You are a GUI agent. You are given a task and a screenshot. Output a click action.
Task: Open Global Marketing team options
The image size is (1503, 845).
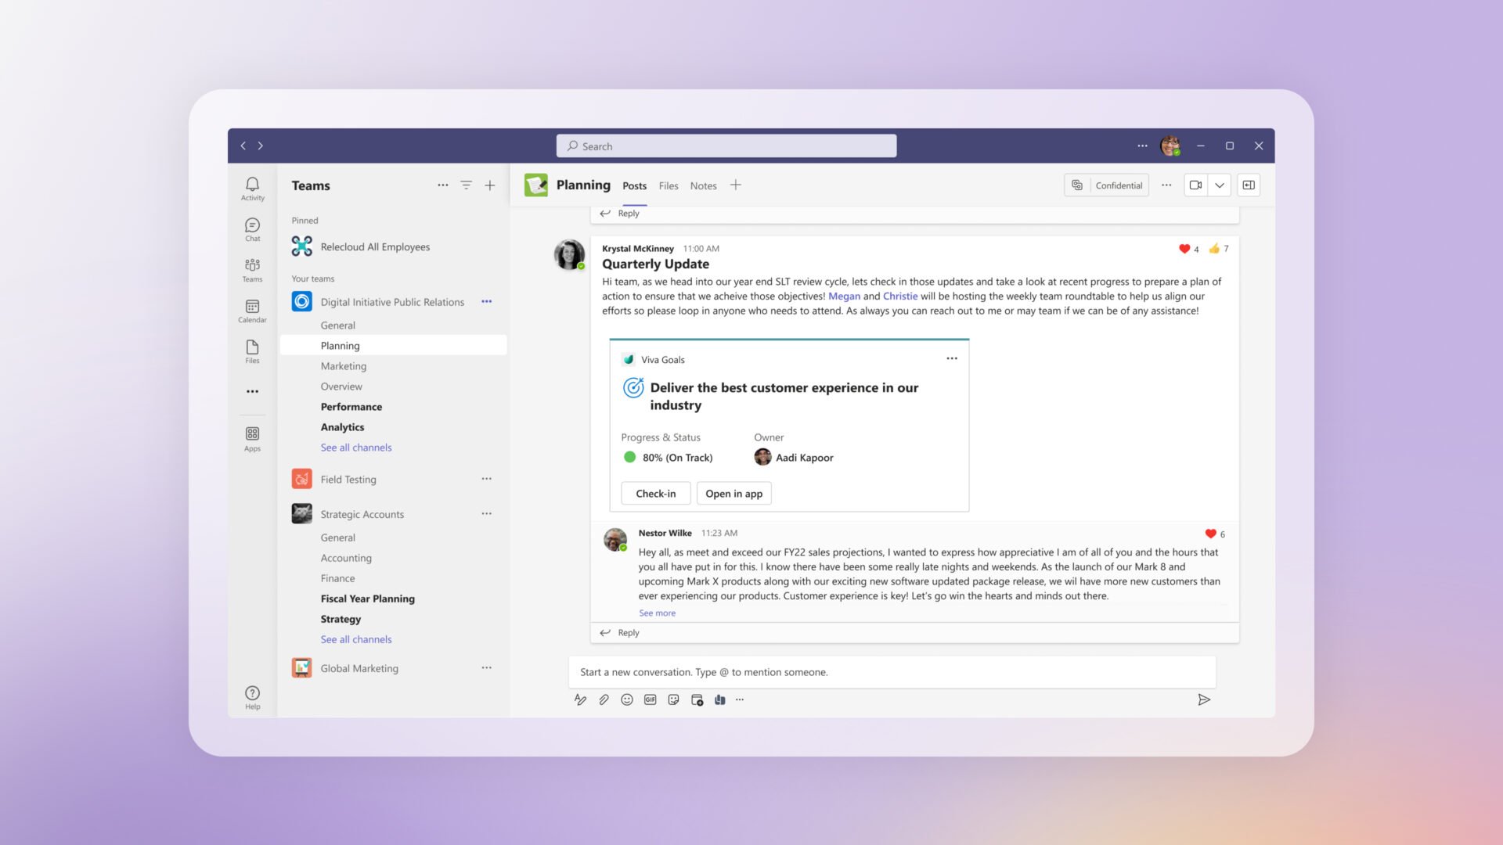click(486, 667)
